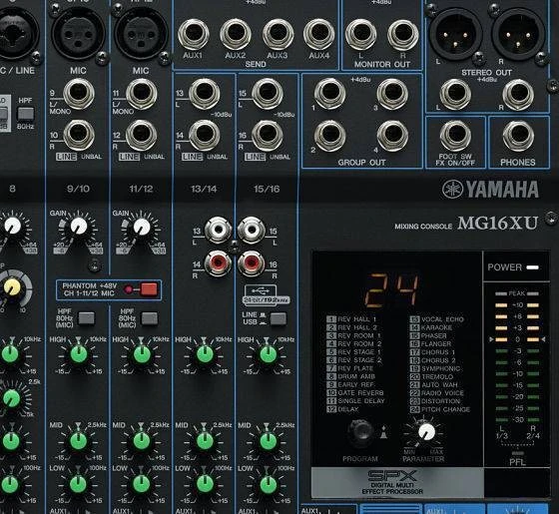Screen dimensions: 559x514
Task: Click the Stereo Out R XLR connector
Action: pos(518,35)
